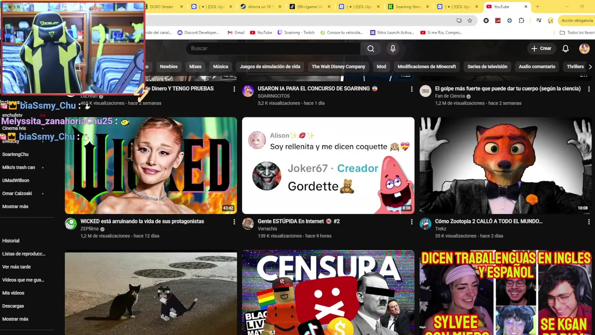Select the Mod filter chip
595x335 pixels.
pyautogui.click(x=381, y=67)
